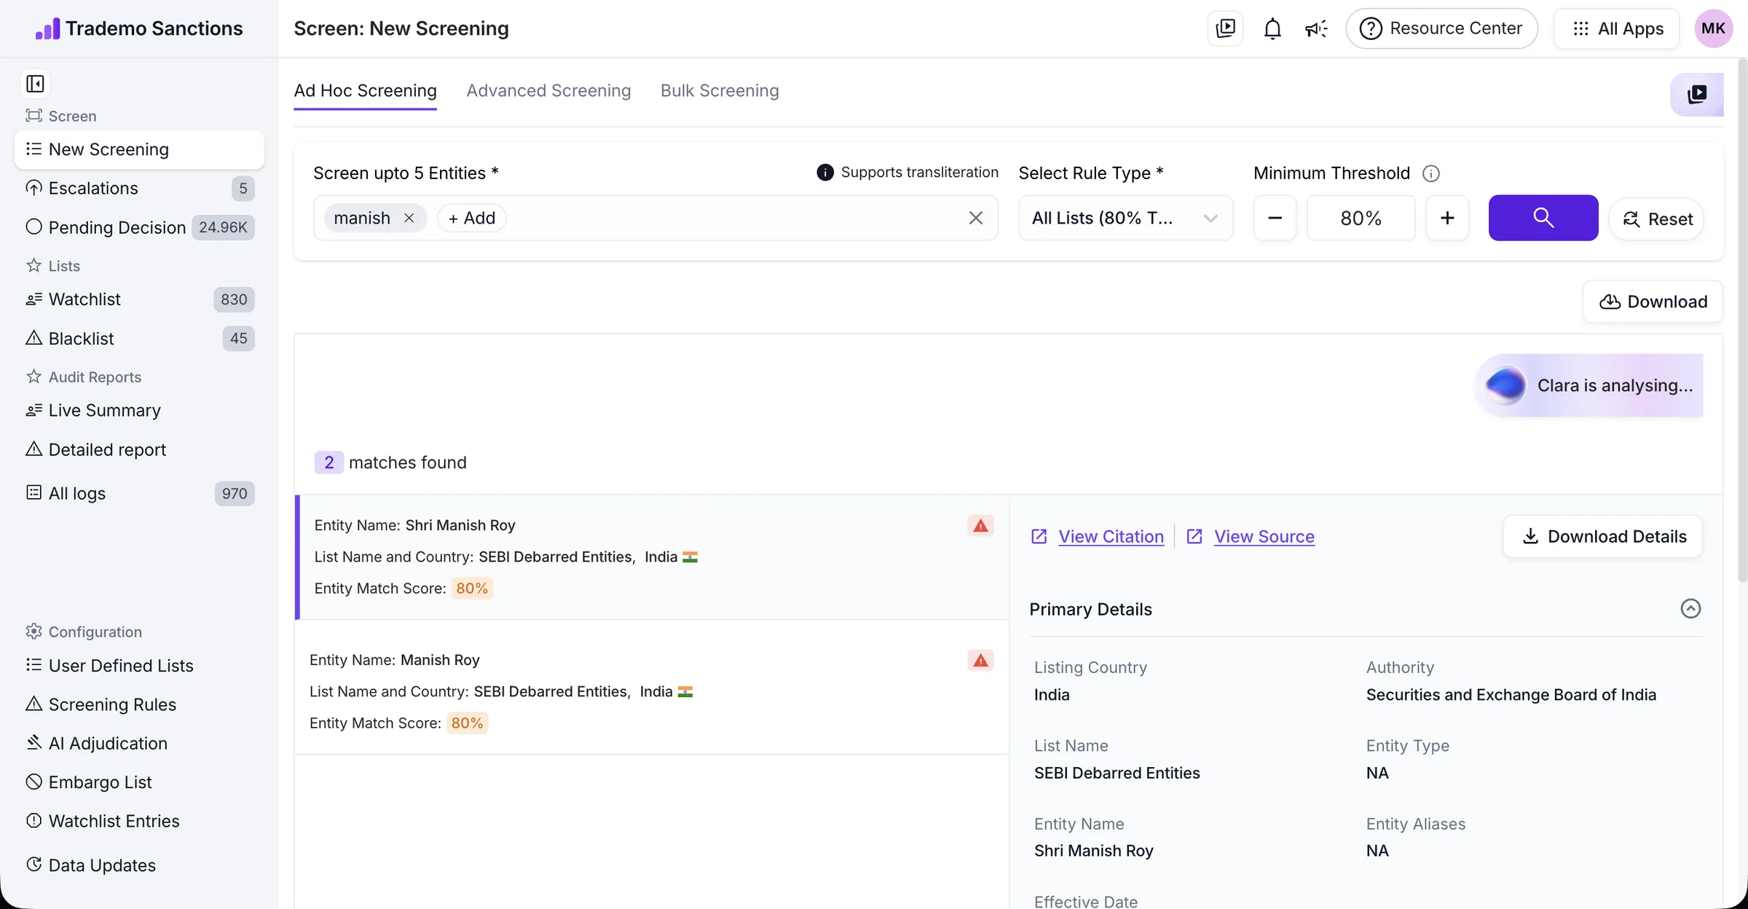This screenshot has height=909, width=1748.
Task: Open the MK user avatar menu
Action: tap(1713, 28)
